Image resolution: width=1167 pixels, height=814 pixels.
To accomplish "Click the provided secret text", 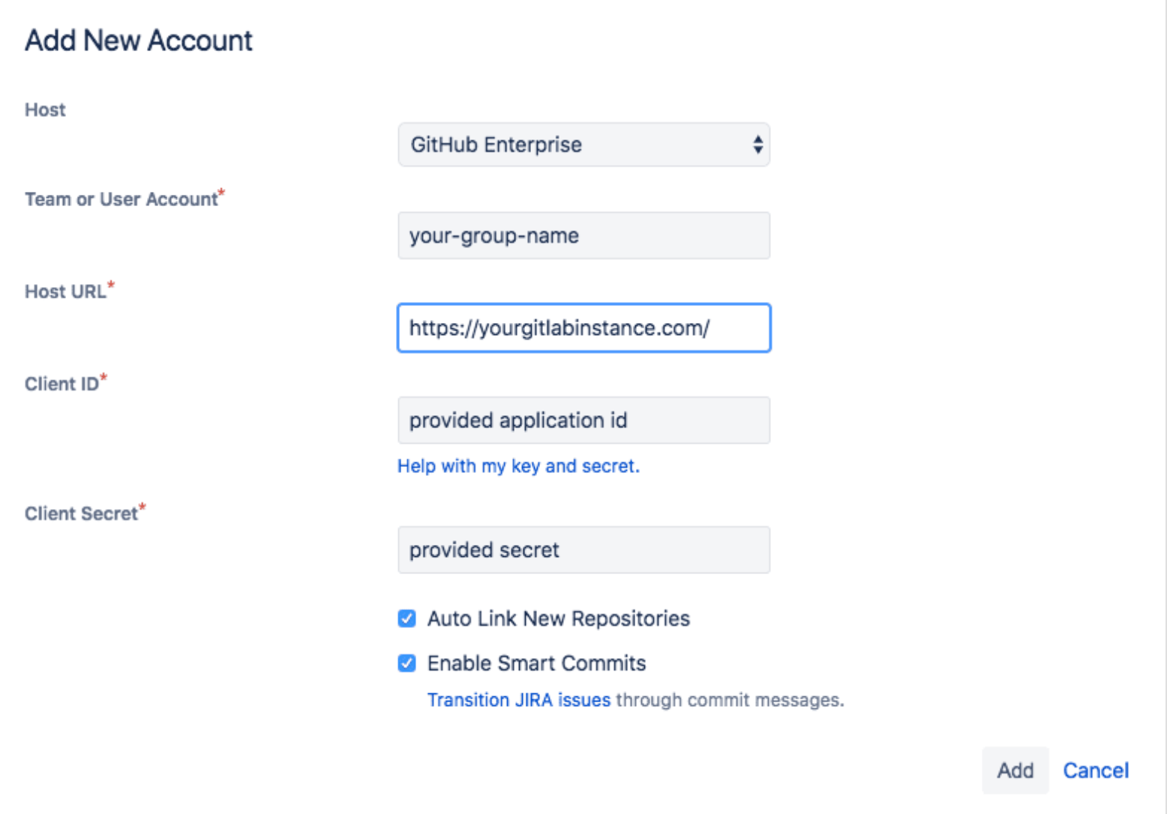I will (483, 549).
